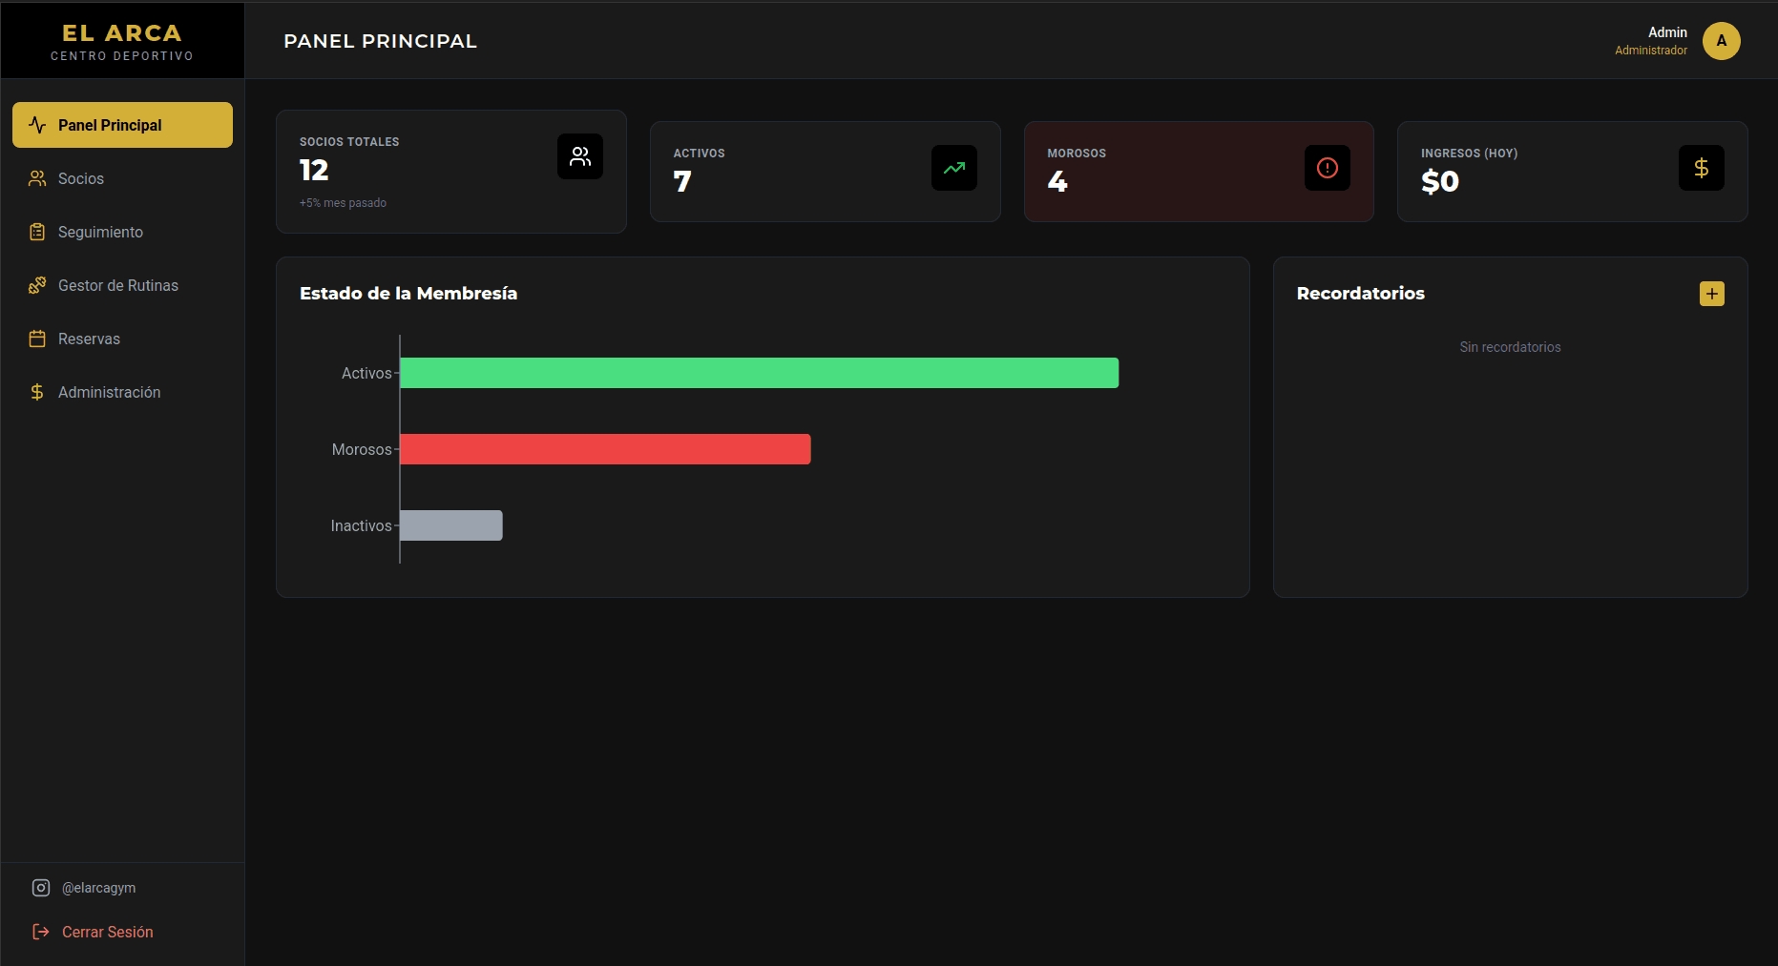Click the EL ARCA logo
The width and height of the screenshot is (1778, 966).
point(122,41)
